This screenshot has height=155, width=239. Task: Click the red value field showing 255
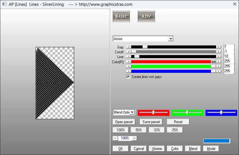229,61
